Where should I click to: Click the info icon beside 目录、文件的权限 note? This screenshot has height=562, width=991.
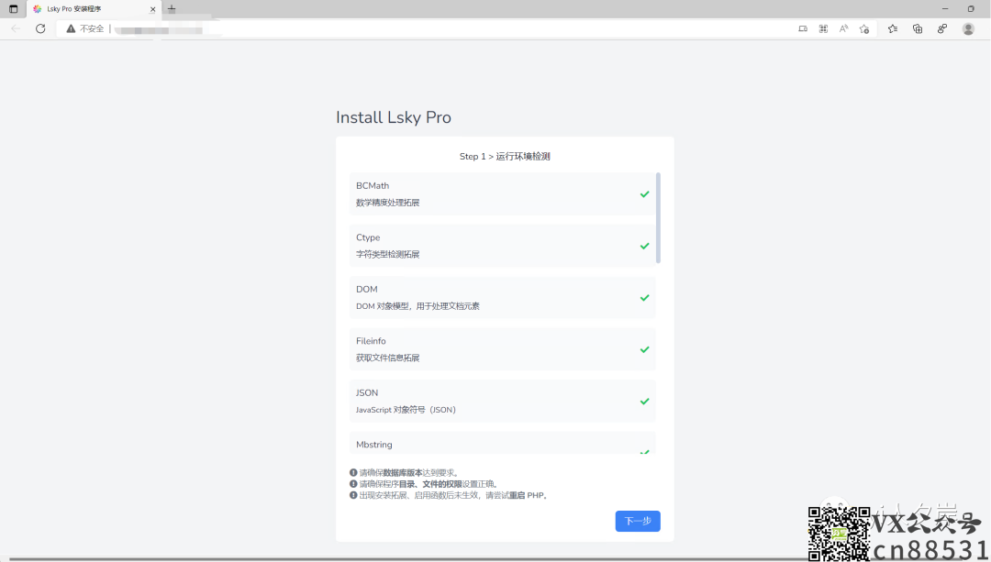point(353,484)
